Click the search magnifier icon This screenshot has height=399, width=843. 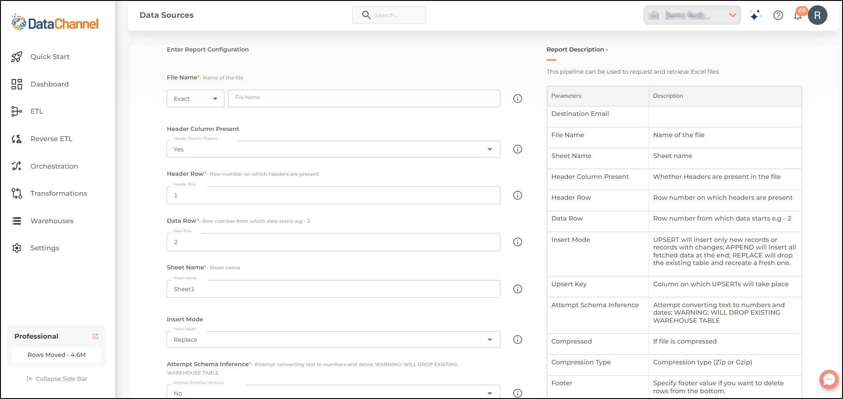(366, 15)
